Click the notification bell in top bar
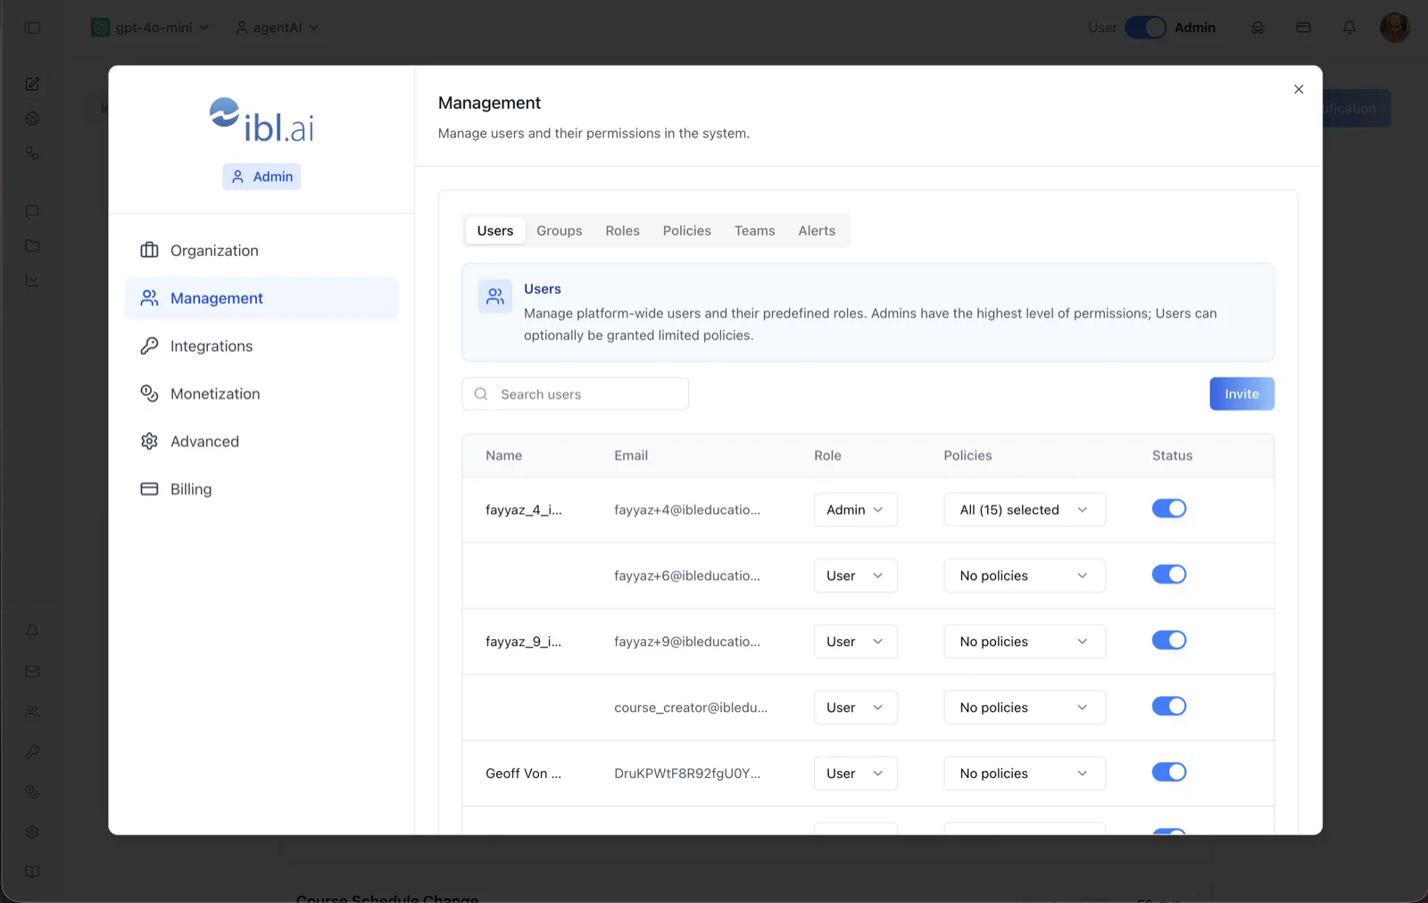The image size is (1428, 903). pos(1349,28)
